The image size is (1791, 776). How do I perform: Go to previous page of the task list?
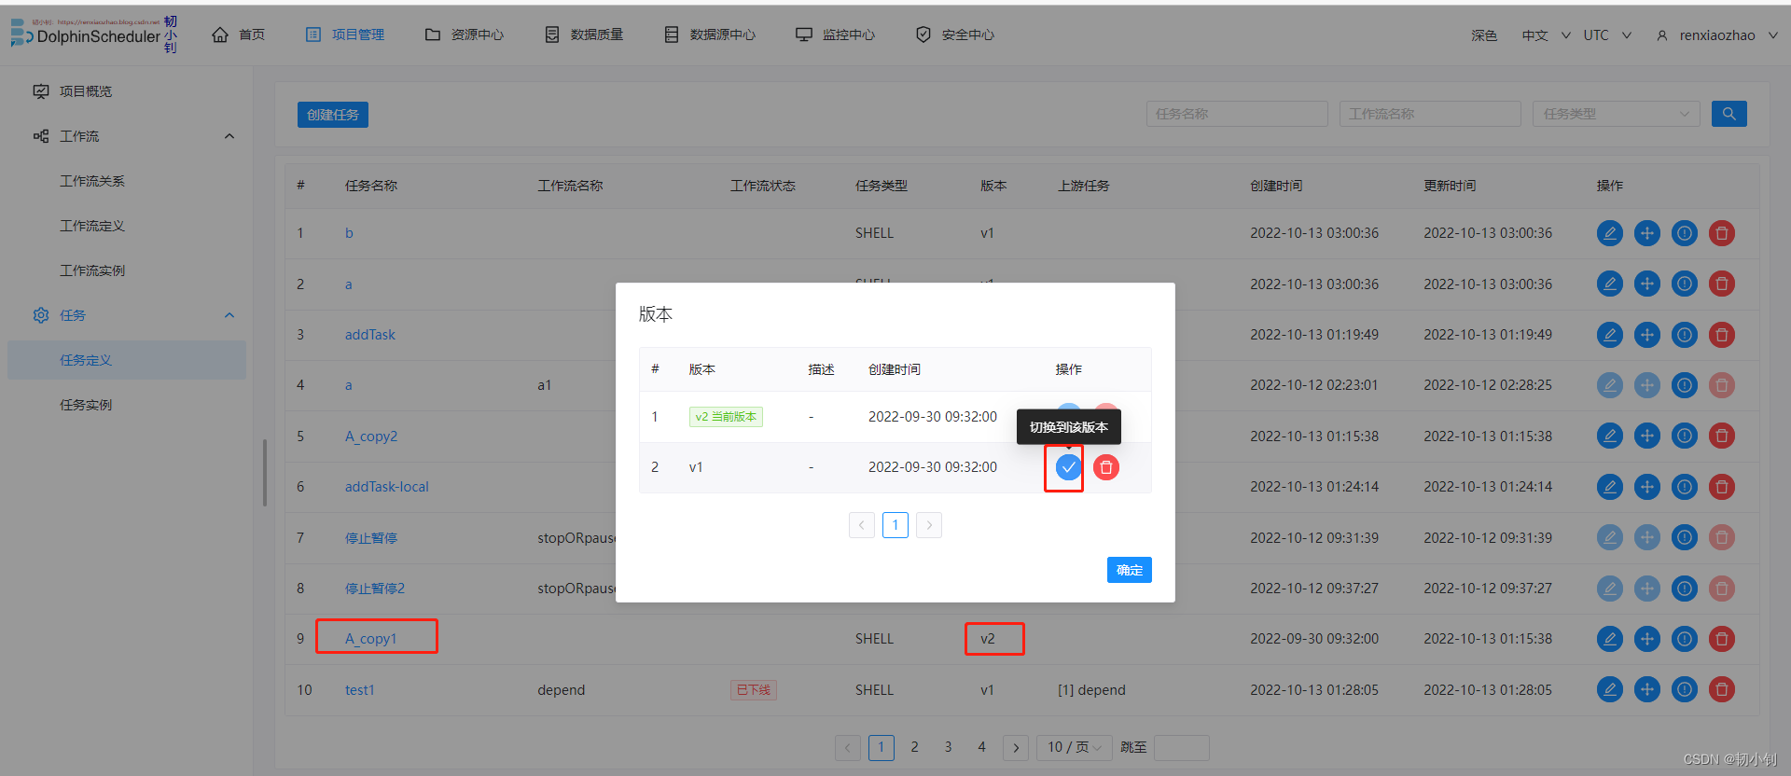pos(848,747)
